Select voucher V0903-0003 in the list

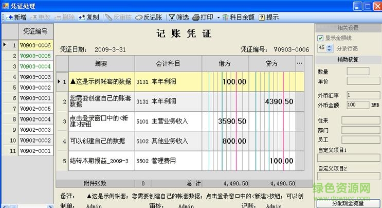pos(35,77)
